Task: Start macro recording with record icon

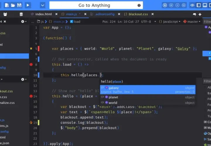Action: coord(165,5)
